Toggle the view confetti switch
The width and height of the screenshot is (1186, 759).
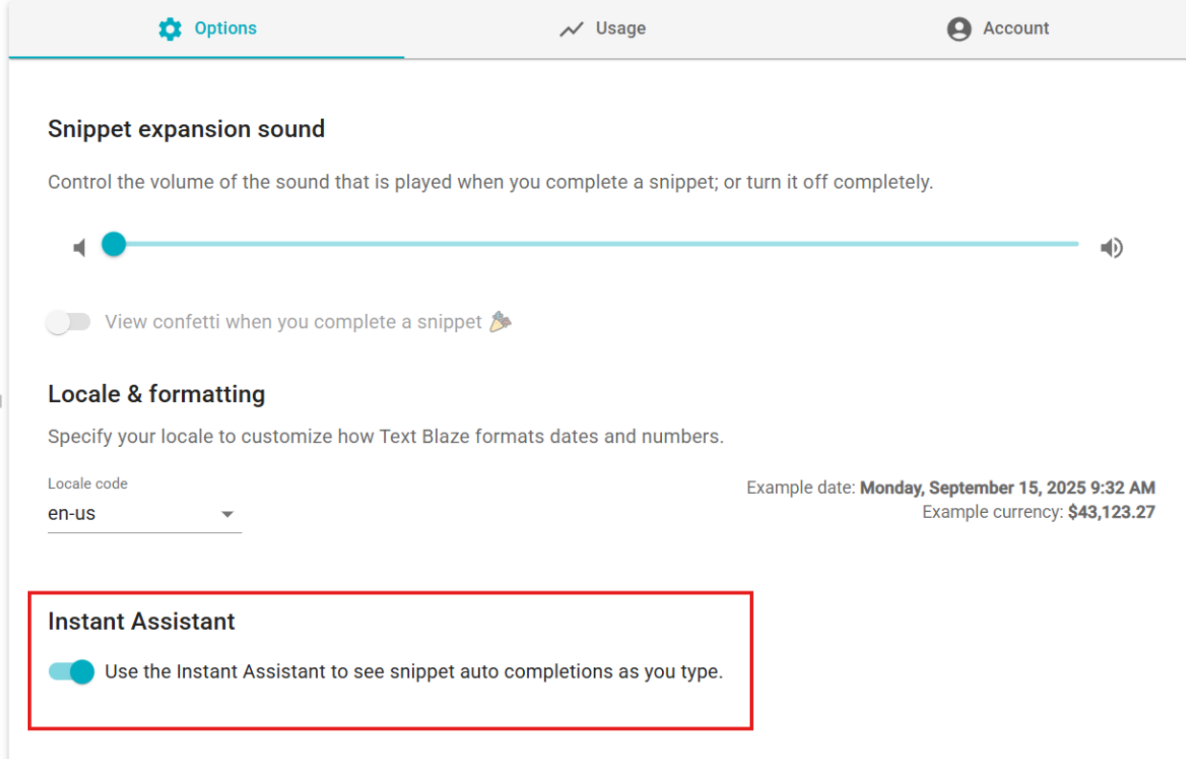tap(69, 322)
